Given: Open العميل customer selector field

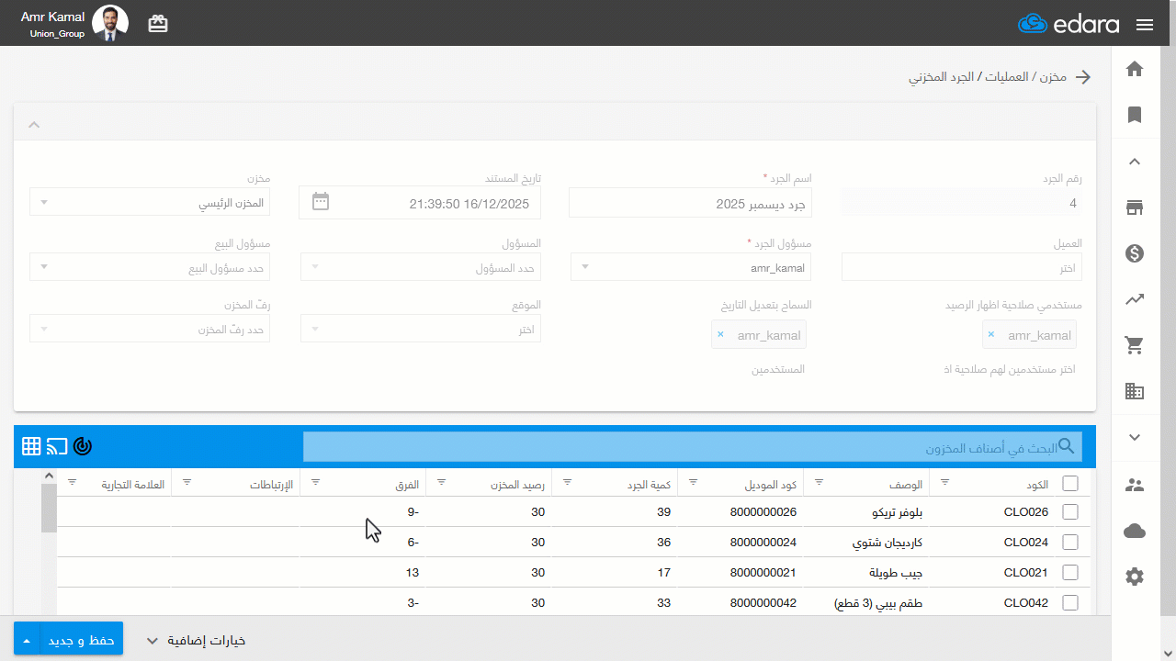Looking at the screenshot, I should tap(962, 267).
